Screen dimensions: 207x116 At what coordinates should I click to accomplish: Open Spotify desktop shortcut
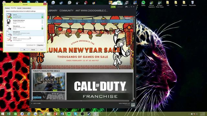143,4
